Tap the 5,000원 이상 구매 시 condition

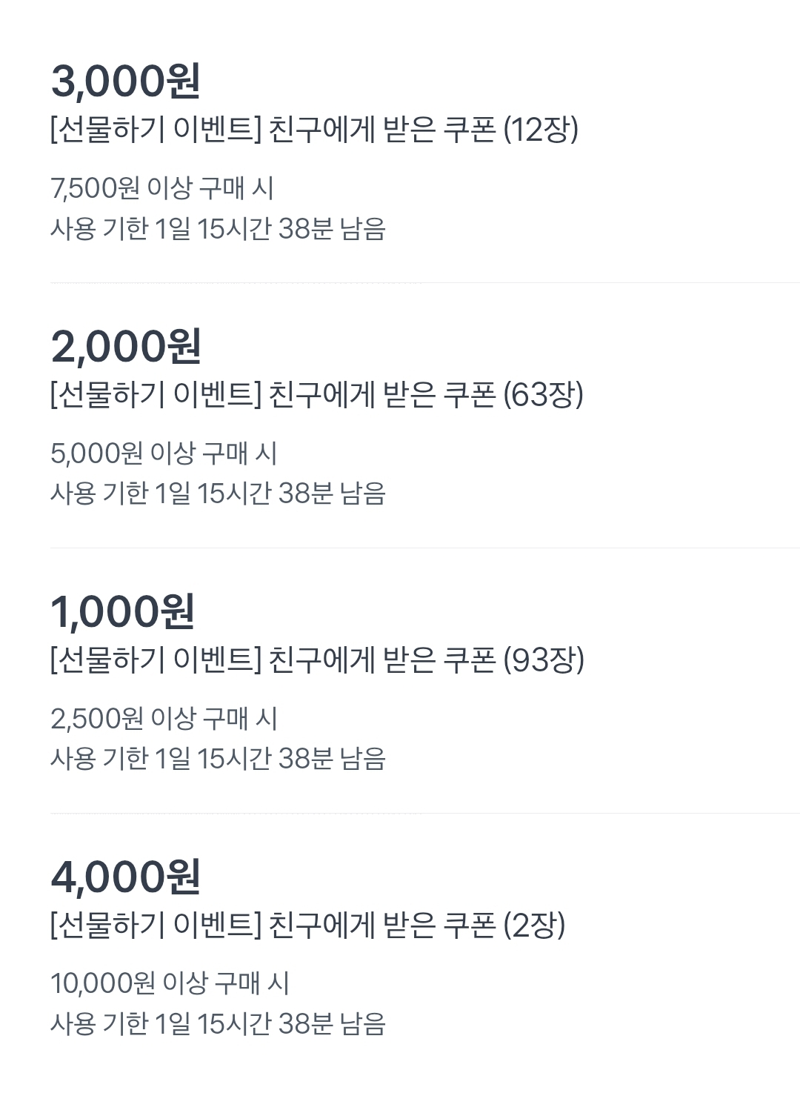click(x=164, y=453)
